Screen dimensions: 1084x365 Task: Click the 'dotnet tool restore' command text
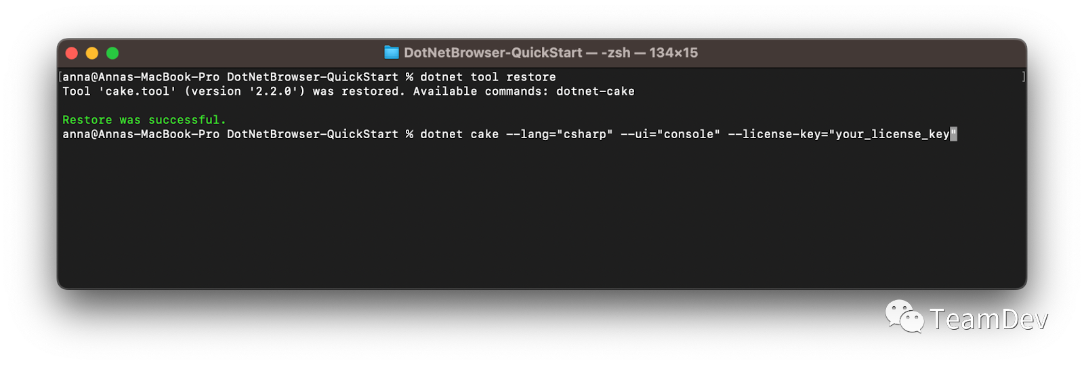click(x=488, y=77)
